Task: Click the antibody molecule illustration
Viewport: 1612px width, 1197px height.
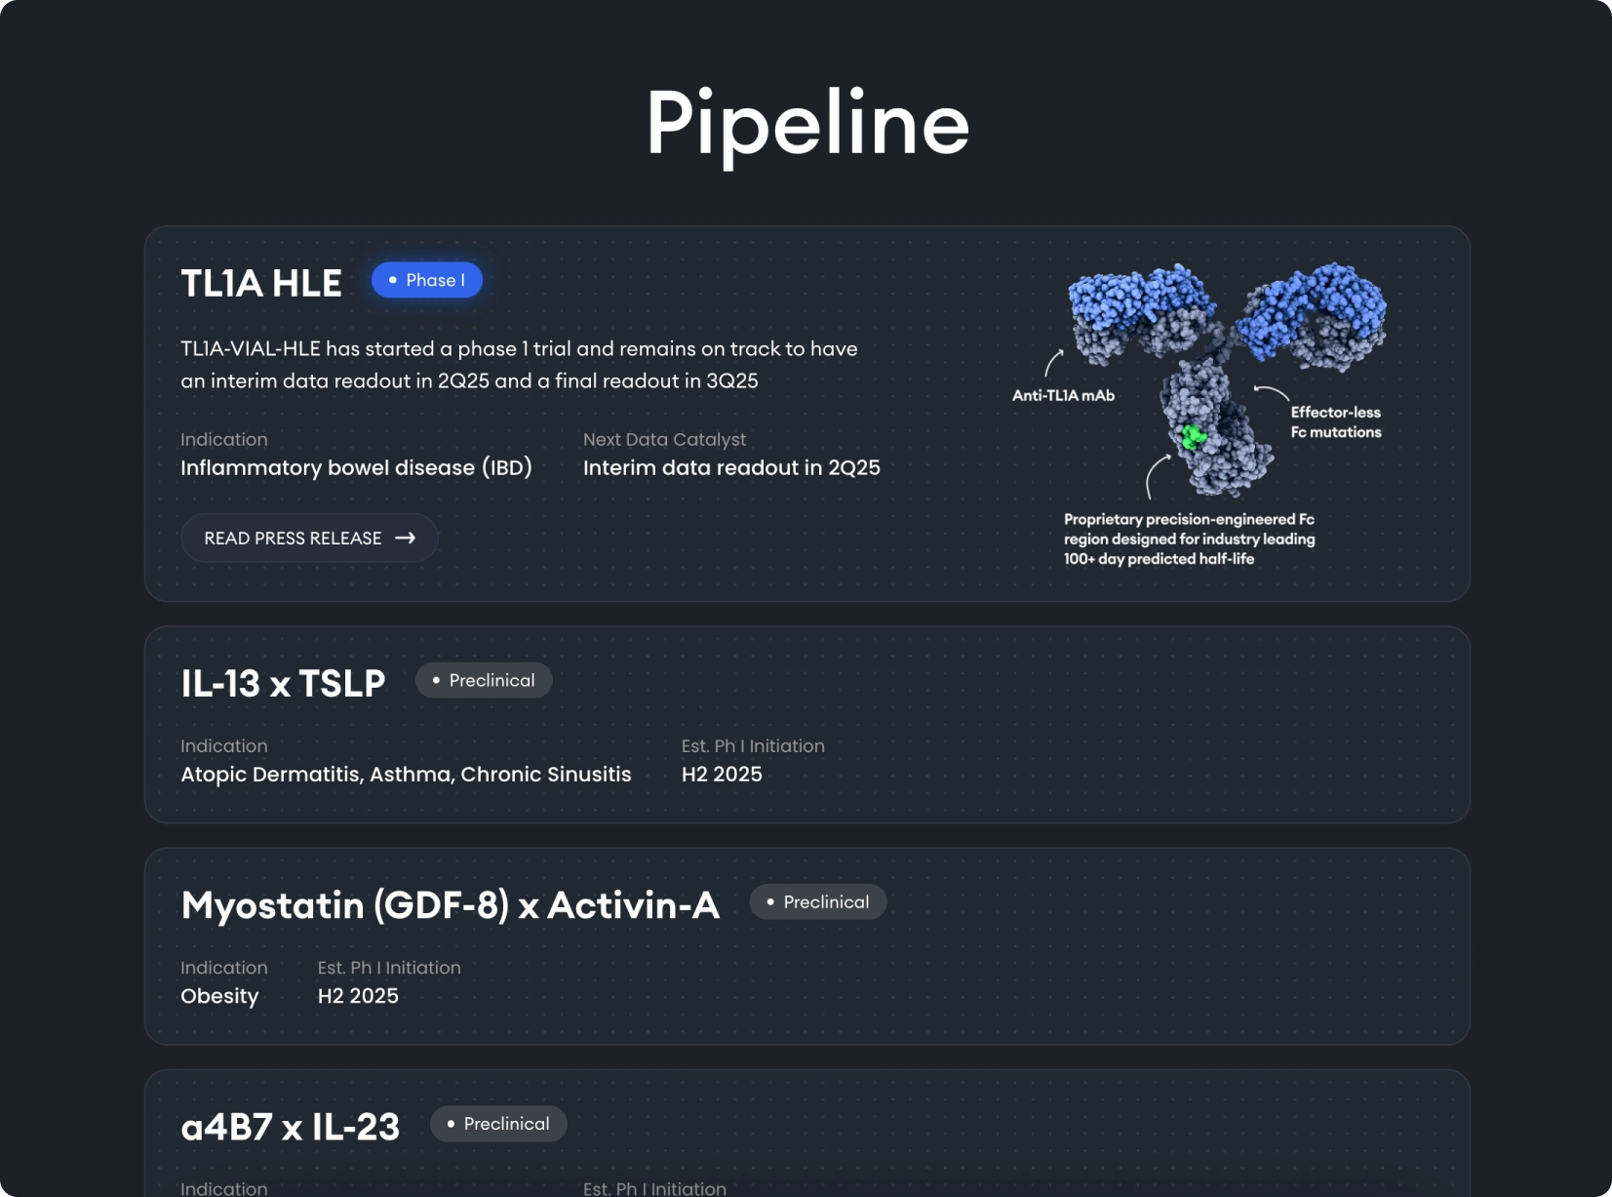Action: (1226, 379)
